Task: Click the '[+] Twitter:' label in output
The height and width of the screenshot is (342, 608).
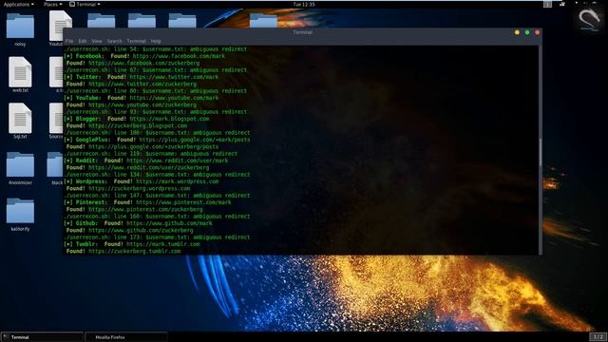Action: click(83, 77)
